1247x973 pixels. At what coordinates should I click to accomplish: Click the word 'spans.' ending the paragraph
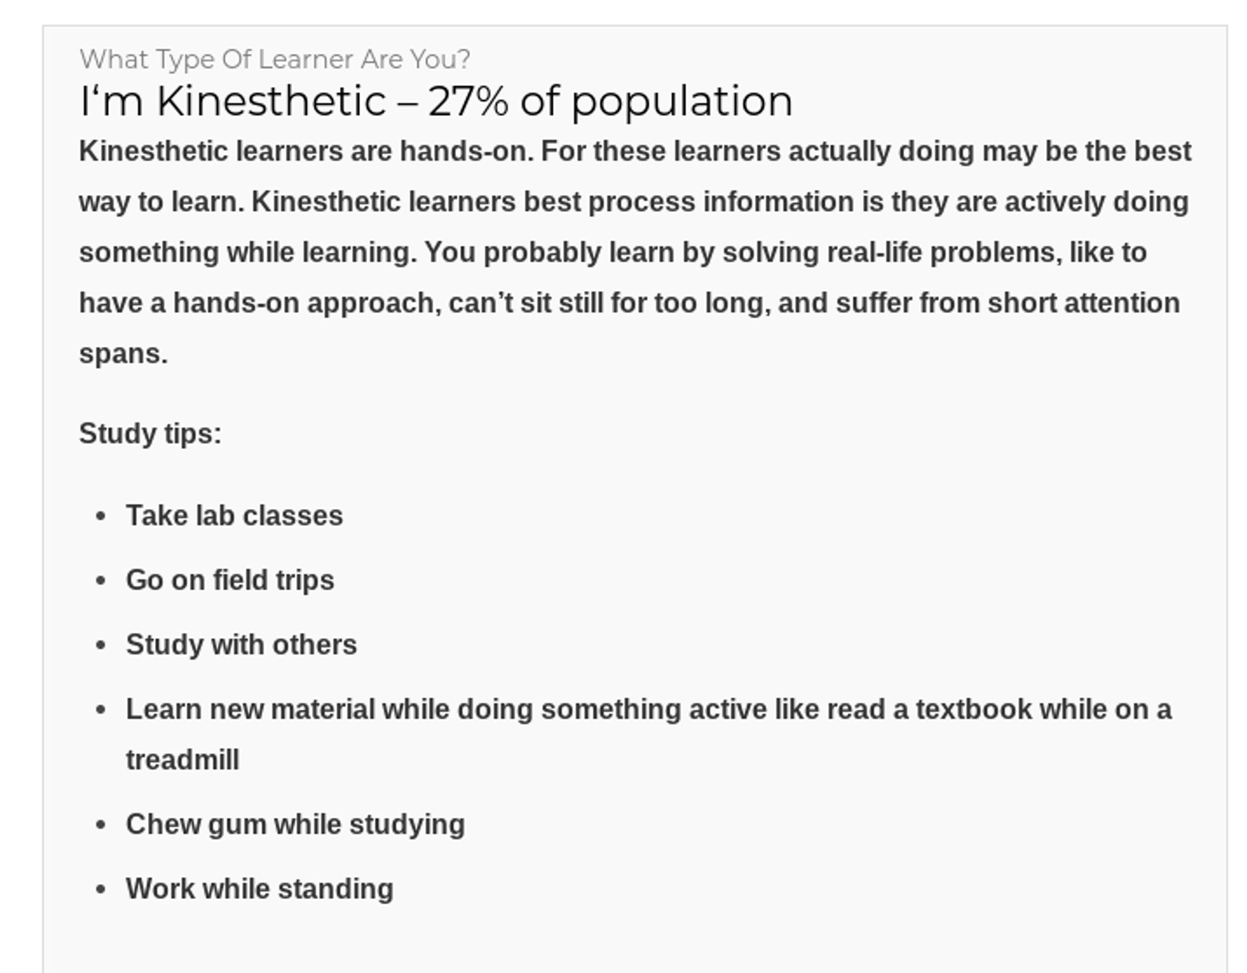(x=123, y=354)
